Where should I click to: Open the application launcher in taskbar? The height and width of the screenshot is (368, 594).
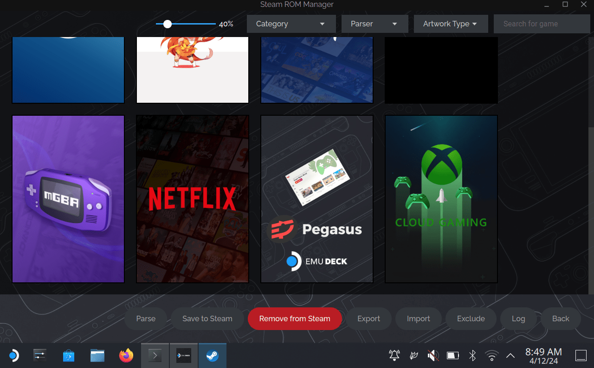pyautogui.click(x=13, y=356)
